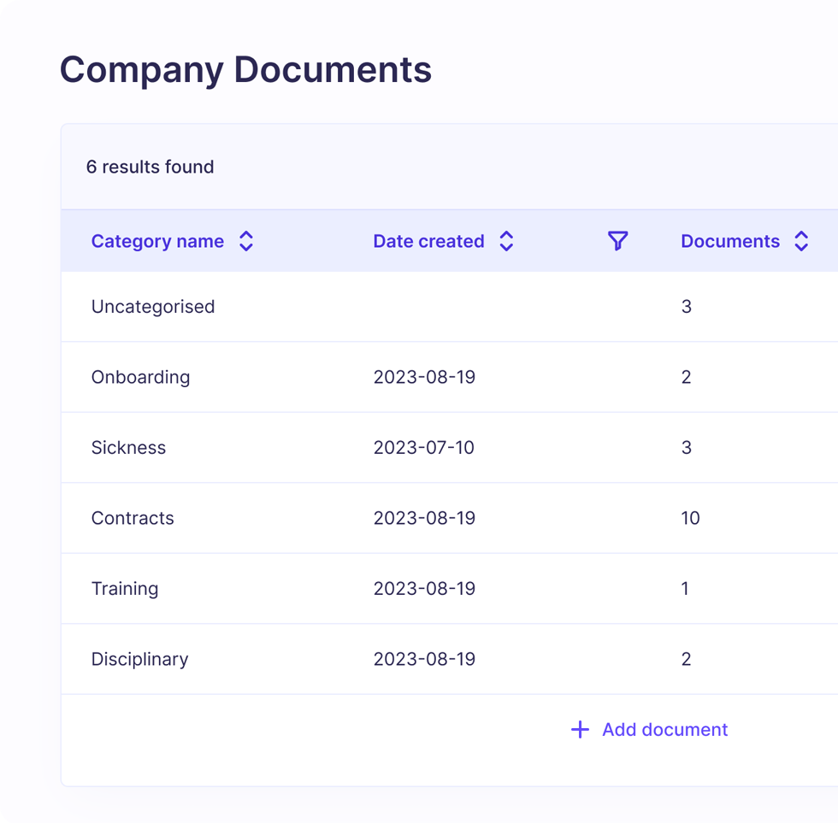Open the Uncategorised category row

point(153,306)
